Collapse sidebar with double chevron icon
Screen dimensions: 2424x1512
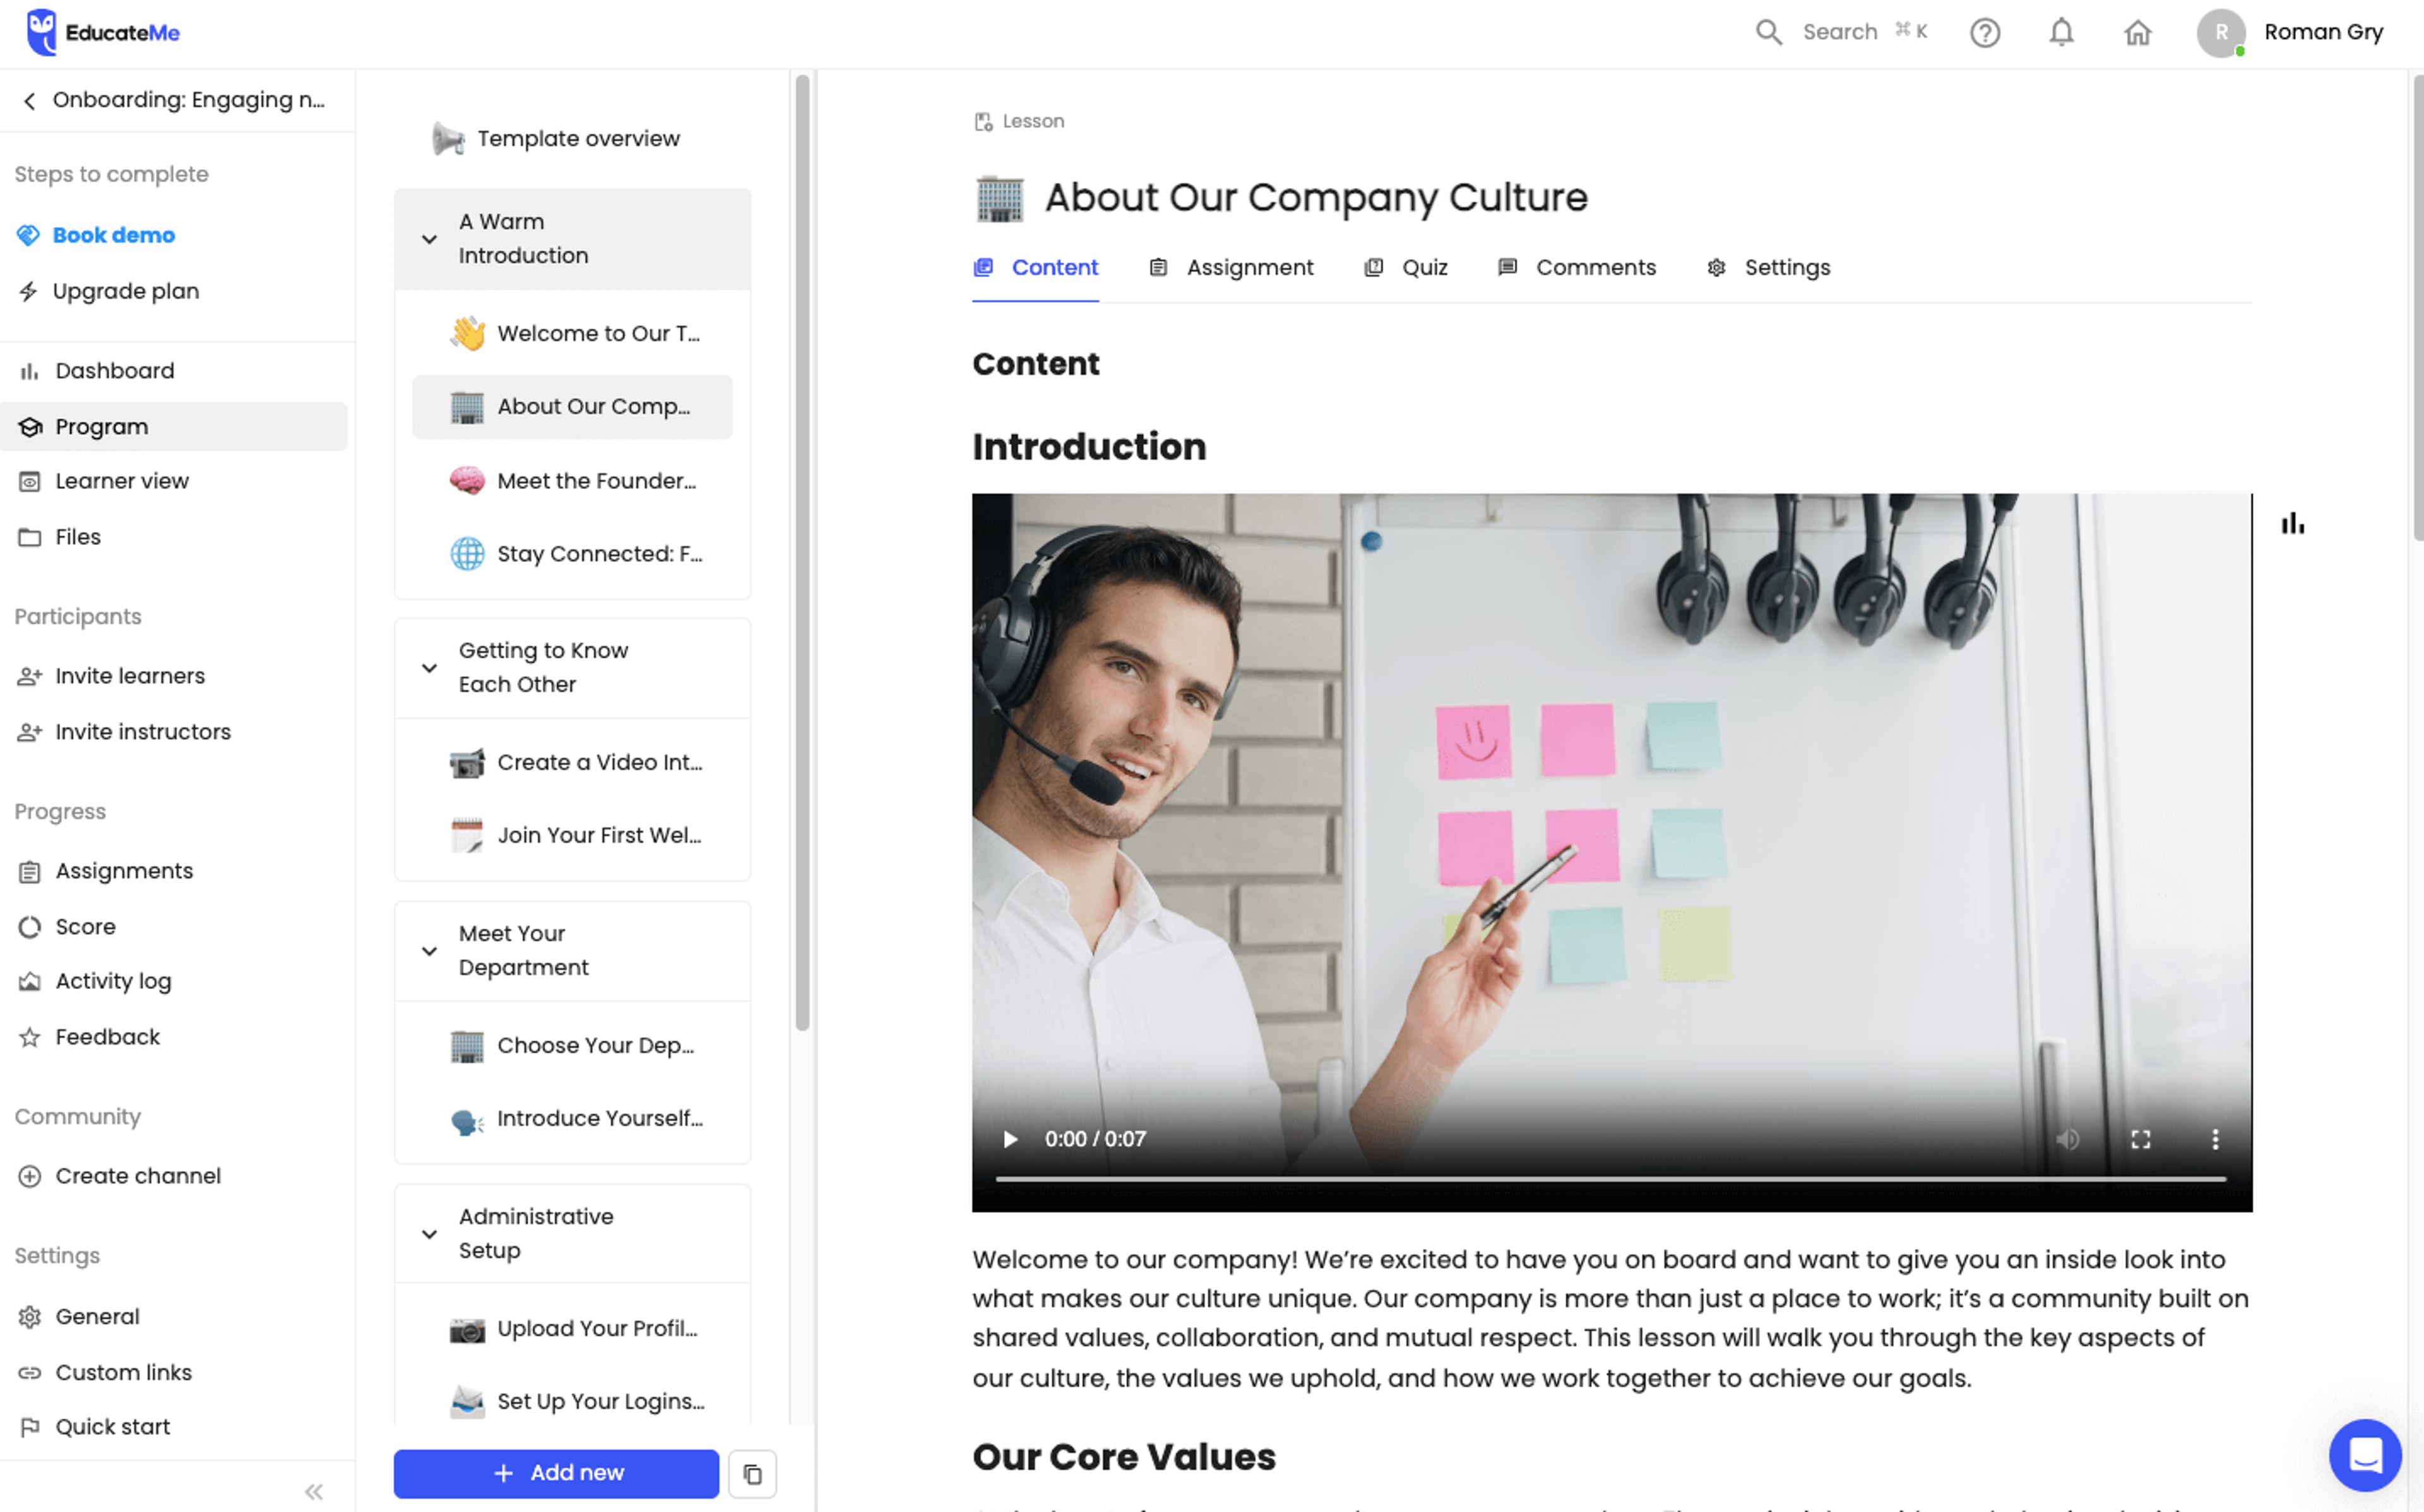[x=314, y=1492]
